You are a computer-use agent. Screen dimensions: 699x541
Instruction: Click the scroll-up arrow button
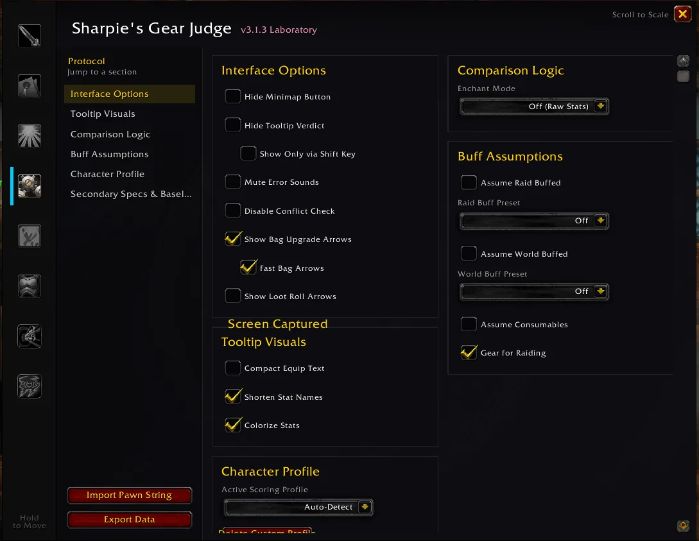click(684, 61)
